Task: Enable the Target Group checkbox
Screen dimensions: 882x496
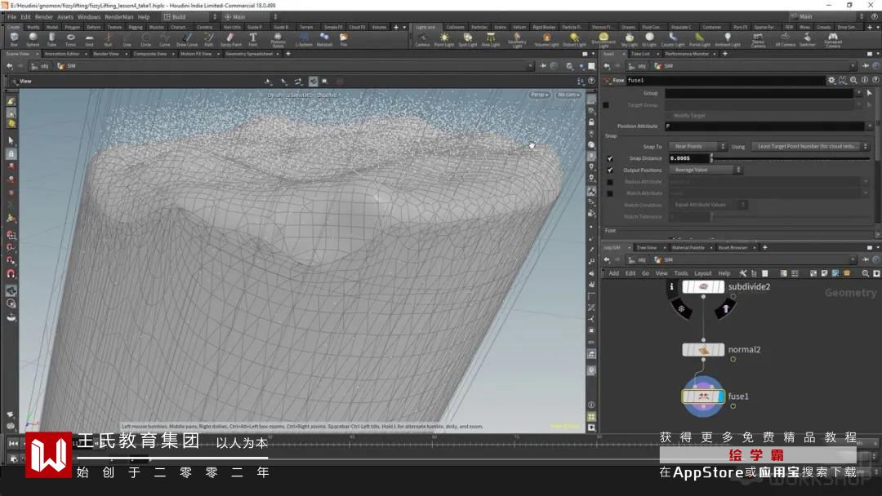Action: pos(606,105)
